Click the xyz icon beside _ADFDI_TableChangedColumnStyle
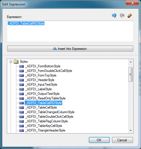 (21, 112)
